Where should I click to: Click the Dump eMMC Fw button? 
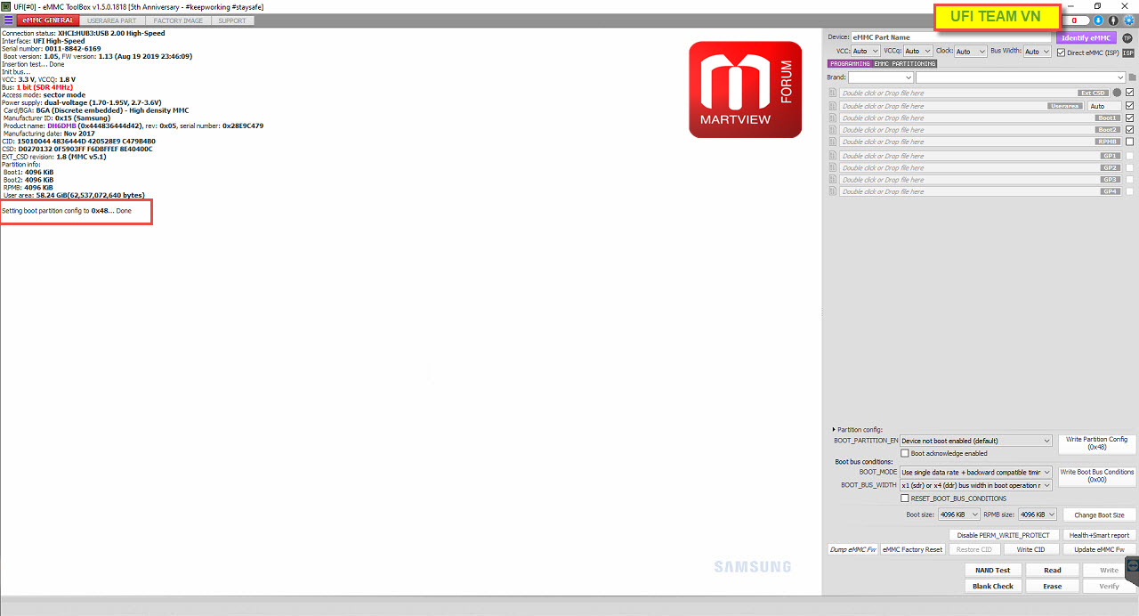click(x=852, y=549)
